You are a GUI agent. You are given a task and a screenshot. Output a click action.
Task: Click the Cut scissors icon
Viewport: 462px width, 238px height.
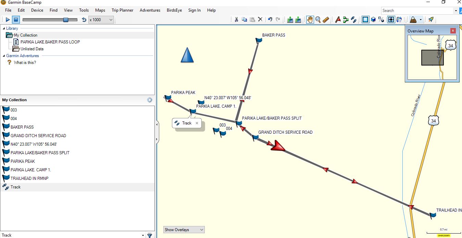[236, 20]
